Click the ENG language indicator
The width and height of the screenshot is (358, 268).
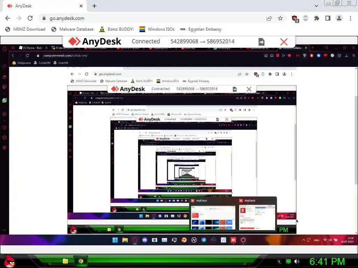pos(316,240)
